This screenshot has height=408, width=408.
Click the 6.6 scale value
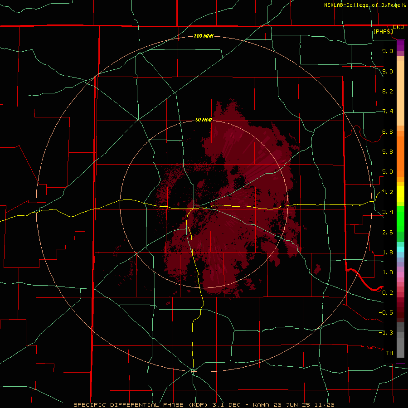pos(388,131)
